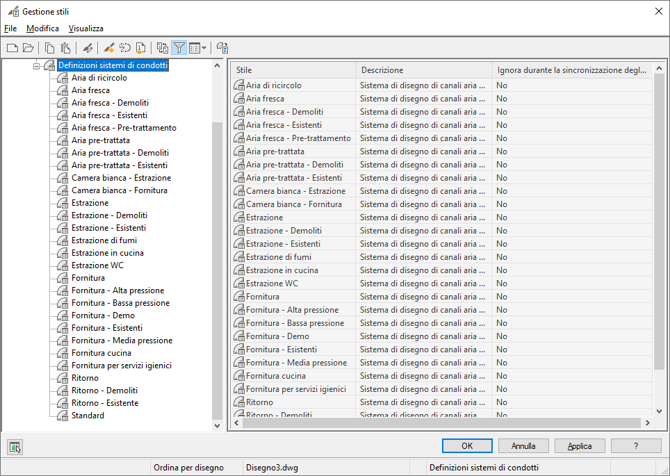
Task: Select Aria pre-trattata - Esistenti in the tree
Action: point(120,165)
